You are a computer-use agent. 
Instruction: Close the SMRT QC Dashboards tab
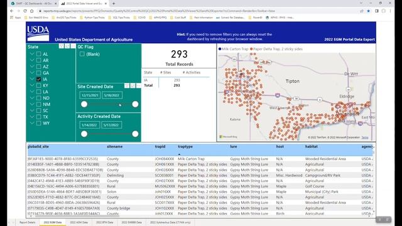(56, 4)
